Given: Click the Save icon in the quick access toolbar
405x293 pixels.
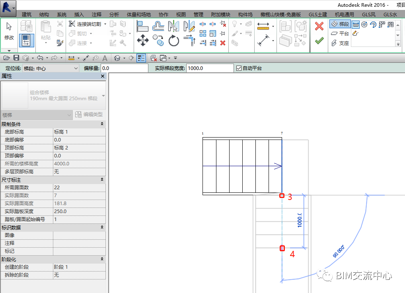Looking at the screenshot, I should 16,58.
